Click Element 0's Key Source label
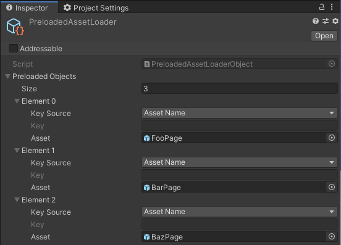341x245 pixels. pos(51,114)
